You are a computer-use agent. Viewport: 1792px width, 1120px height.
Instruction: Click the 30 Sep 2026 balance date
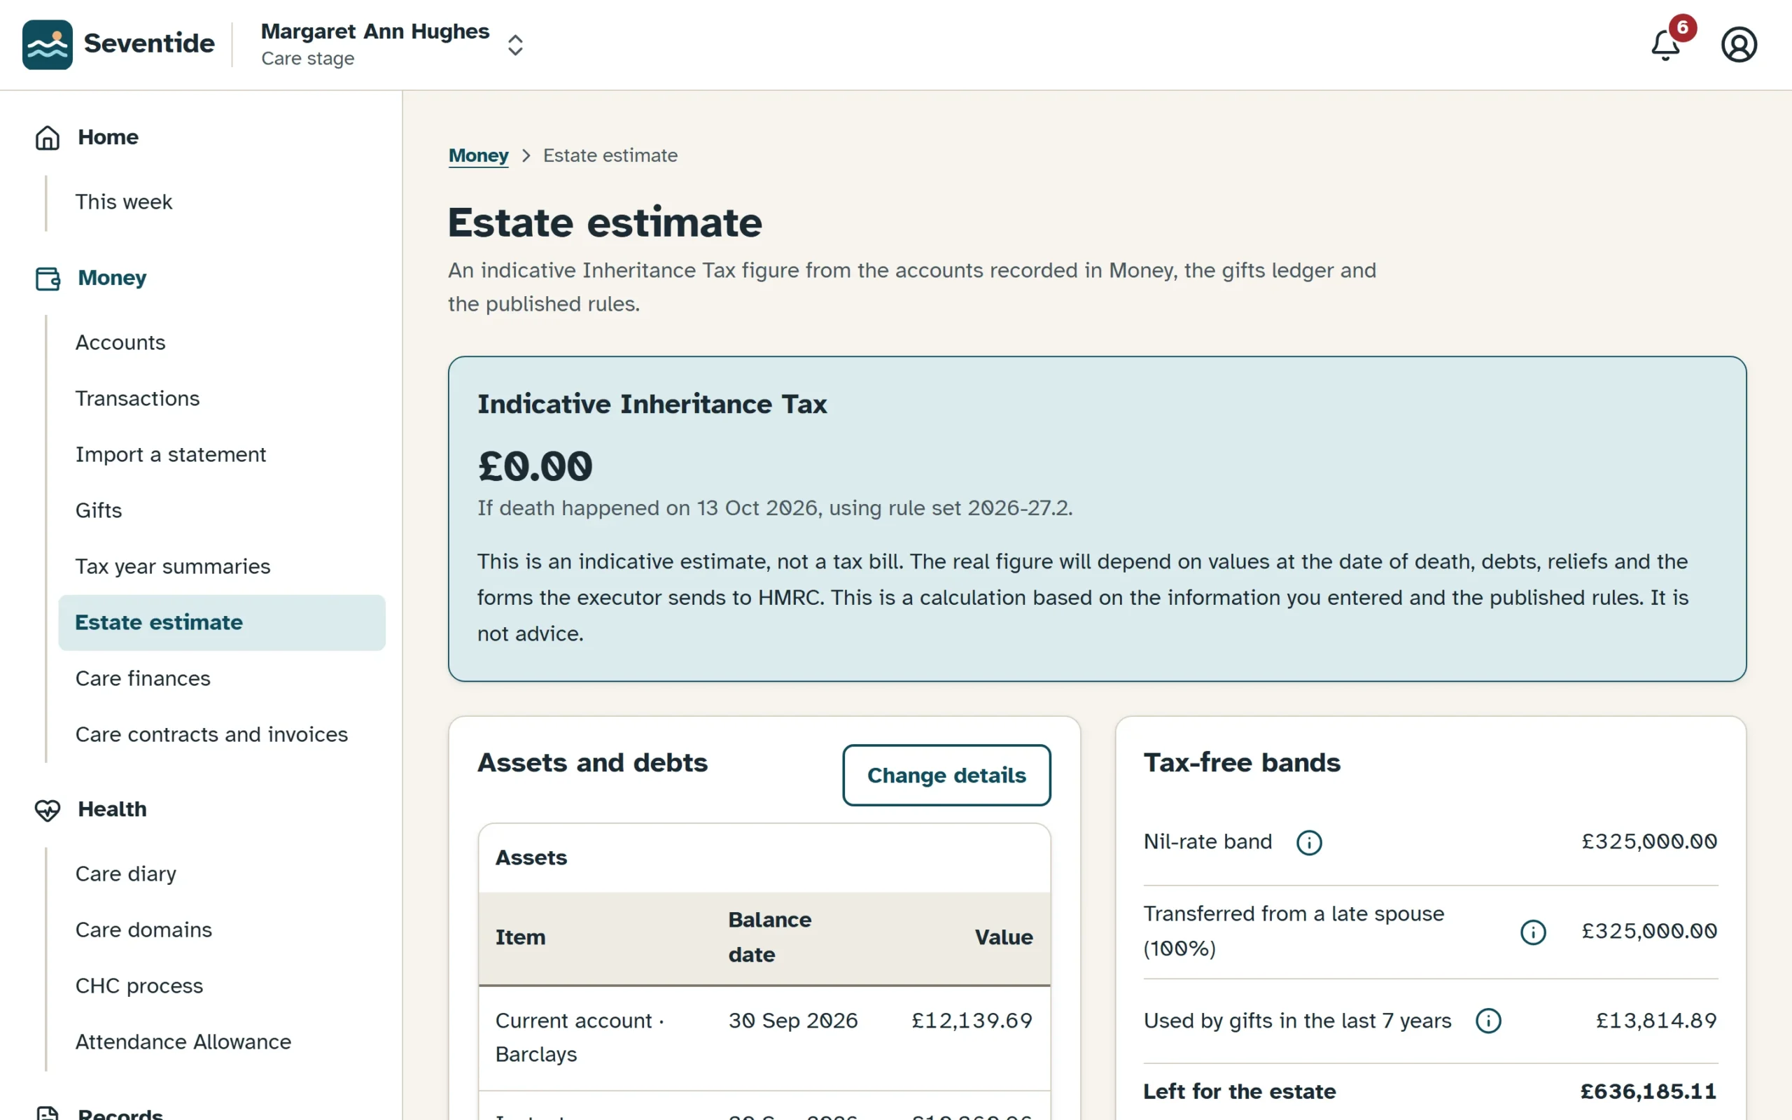tap(793, 1021)
